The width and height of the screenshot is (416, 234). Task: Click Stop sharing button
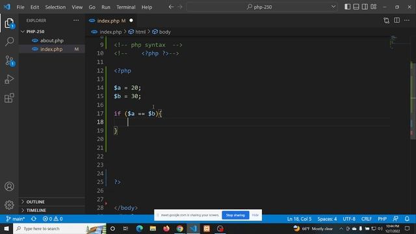tap(235, 215)
